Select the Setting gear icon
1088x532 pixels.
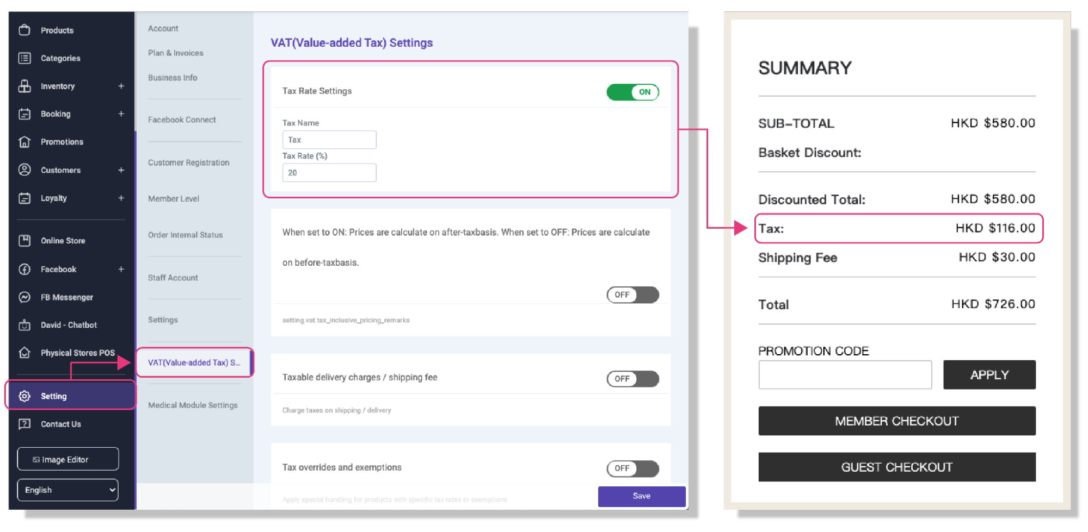pos(24,396)
